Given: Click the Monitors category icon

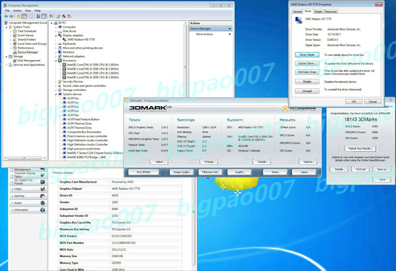Looking at the screenshot, I should 60,52.
